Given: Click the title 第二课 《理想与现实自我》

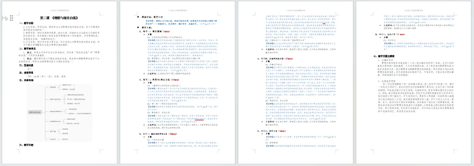Looking at the screenshot, I should click(59, 18).
